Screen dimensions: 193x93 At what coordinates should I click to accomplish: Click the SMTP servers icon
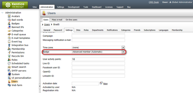point(9,71)
